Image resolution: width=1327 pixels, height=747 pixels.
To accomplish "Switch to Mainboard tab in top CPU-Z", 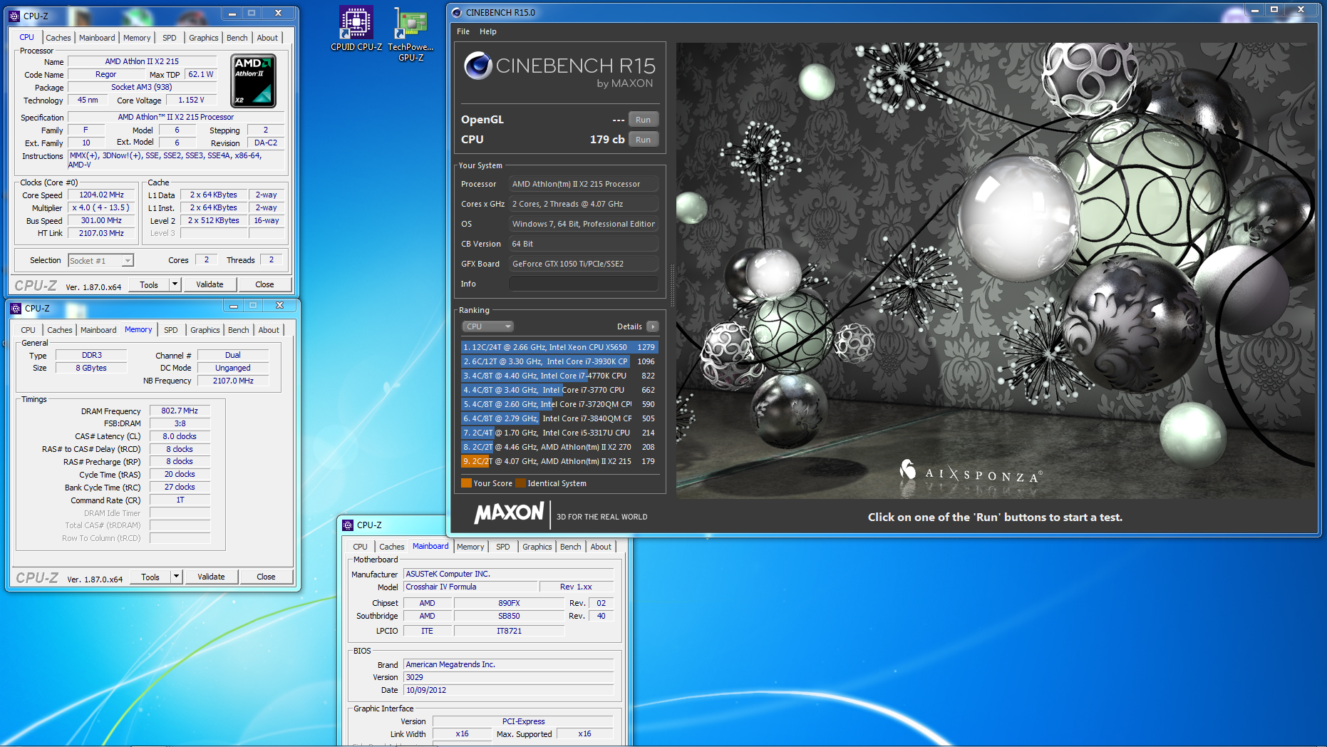I will coord(97,38).
